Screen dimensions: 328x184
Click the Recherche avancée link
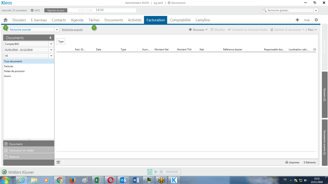pos(72,30)
